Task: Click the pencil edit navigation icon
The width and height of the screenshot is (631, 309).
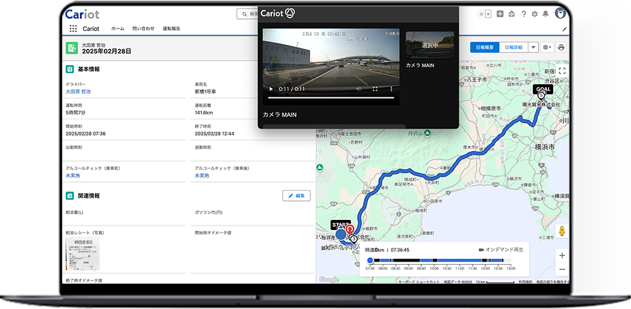Action: coord(564,29)
